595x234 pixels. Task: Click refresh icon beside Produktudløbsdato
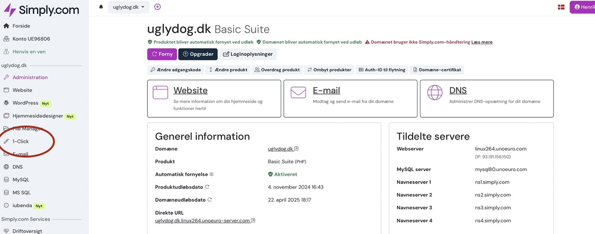207,187
